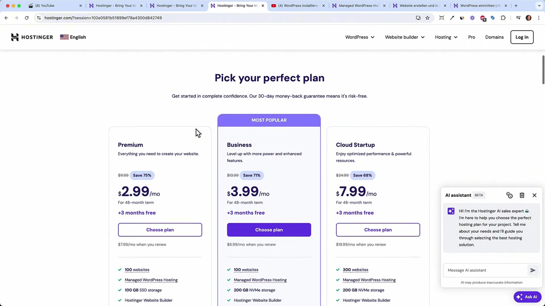Choose the Business plan
The image size is (545, 306).
point(269,230)
